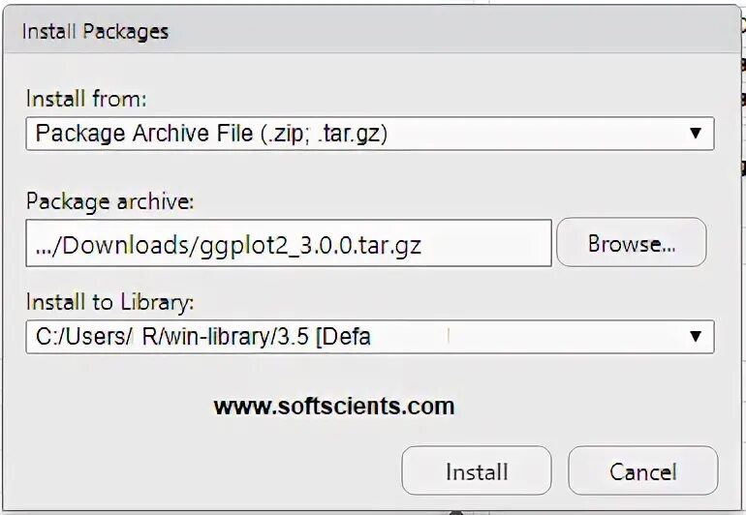Click the 'Install to Library:' label
The height and width of the screenshot is (515, 746).
tap(109, 302)
